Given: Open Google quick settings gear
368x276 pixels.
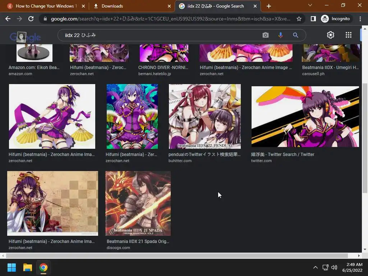Looking at the screenshot, I should point(331,35).
